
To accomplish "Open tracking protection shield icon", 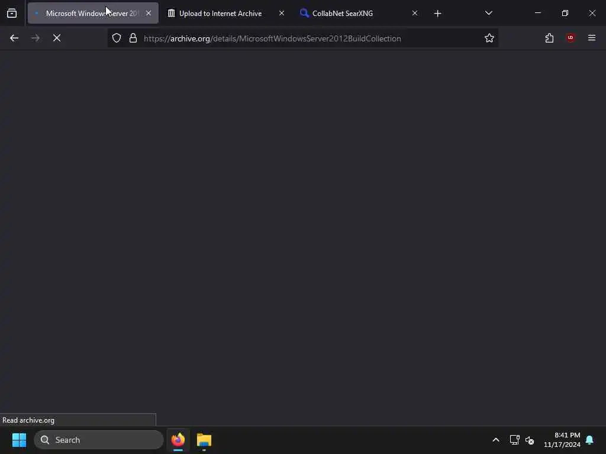I will coord(117,38).
